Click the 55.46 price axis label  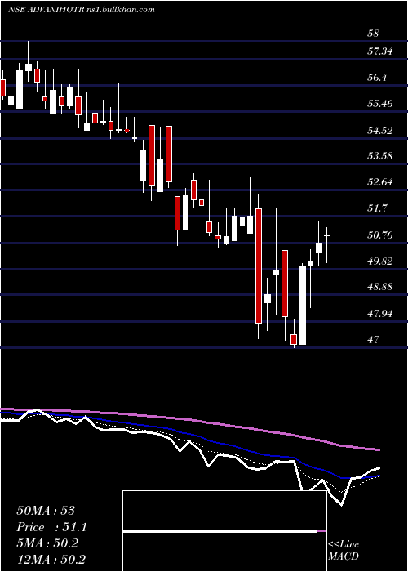pyautogui.click(x=380, y=104)
